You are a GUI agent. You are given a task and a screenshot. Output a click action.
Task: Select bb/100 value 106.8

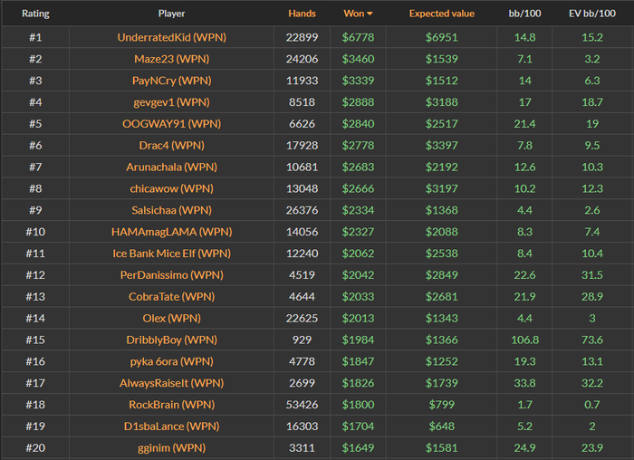(x=524, y=340)
